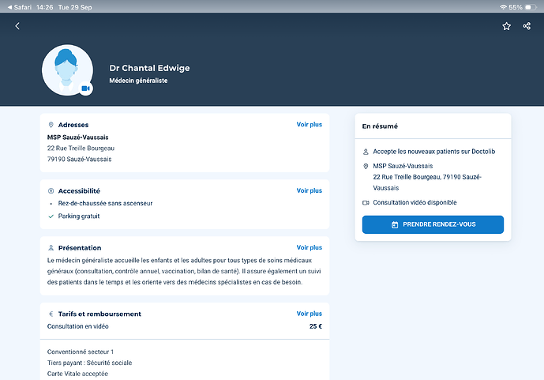Click the Présentation section heading
544x380 pixels.
[80, 248]
